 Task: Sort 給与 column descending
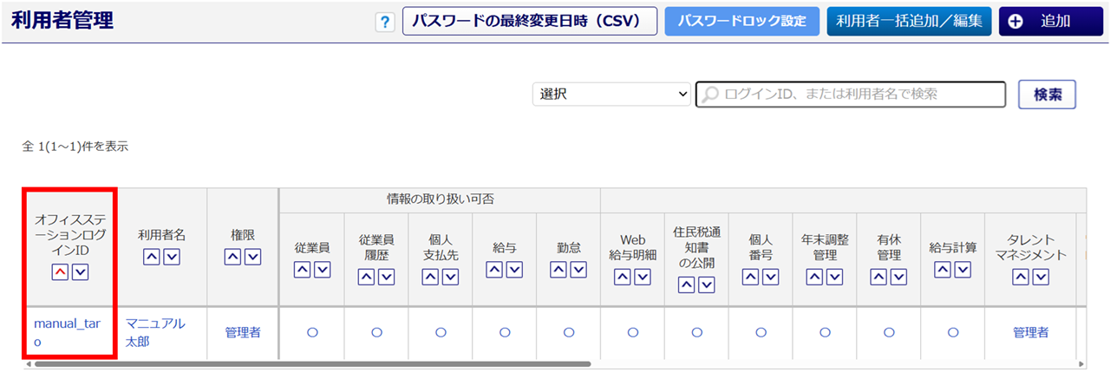515,270
